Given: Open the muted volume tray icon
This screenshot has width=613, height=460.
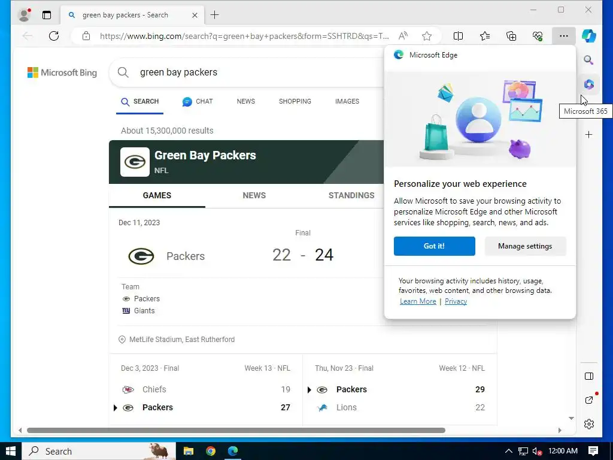Looking at the screenshot, I should pos(537,451).
